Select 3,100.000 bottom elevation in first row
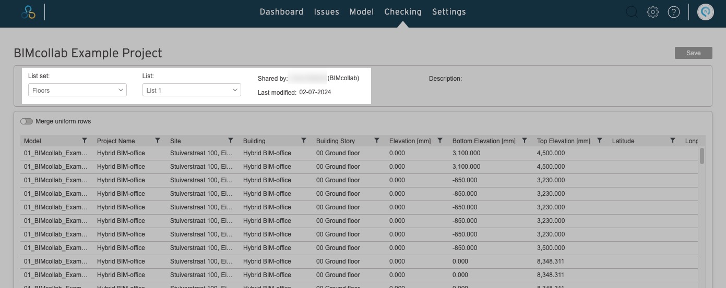 pos(466,153)
